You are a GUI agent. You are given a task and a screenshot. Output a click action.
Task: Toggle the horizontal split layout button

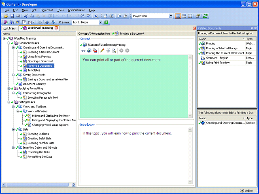[184, 16]
